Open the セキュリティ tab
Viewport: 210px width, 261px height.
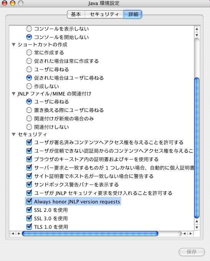[x=104, y=14]
